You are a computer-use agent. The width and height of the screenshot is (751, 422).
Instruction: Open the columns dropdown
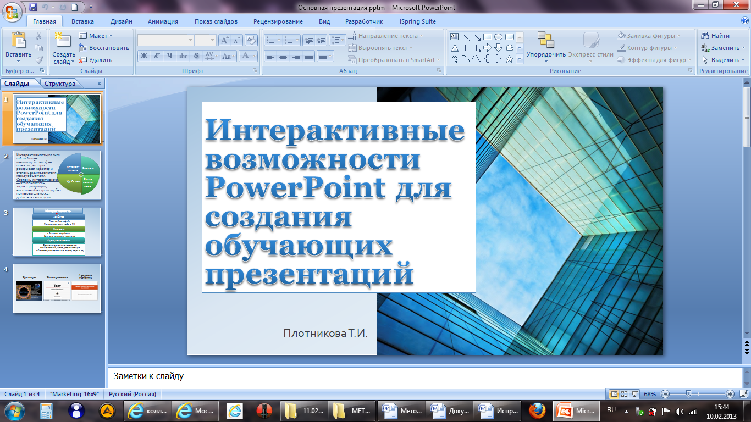tap(326, 55)
